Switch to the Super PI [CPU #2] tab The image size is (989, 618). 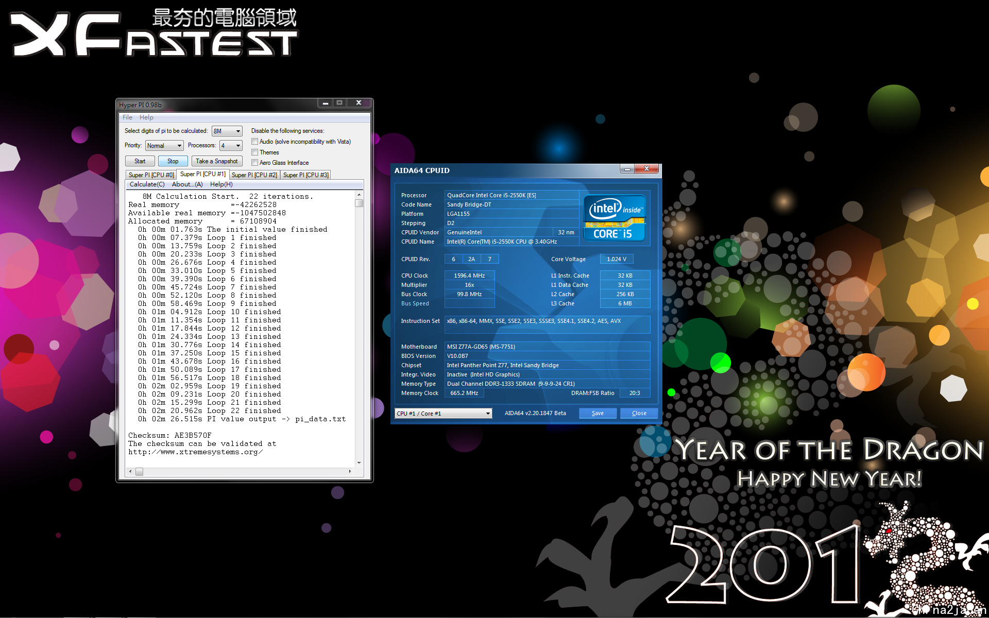tap(254, 175)
